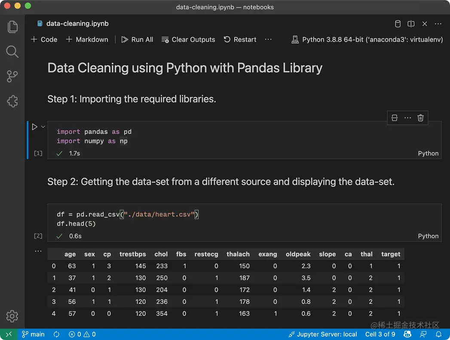Screen dimensions: 450x340
Task: Select the Data Cleaning title heading
Action: pos(185,68)
